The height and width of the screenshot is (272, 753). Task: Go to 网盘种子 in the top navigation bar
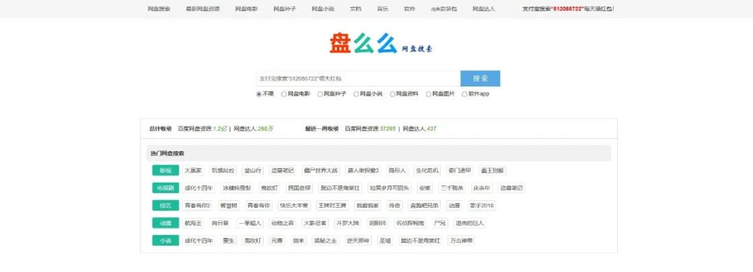pyautogui.click(x=284, y=8)
